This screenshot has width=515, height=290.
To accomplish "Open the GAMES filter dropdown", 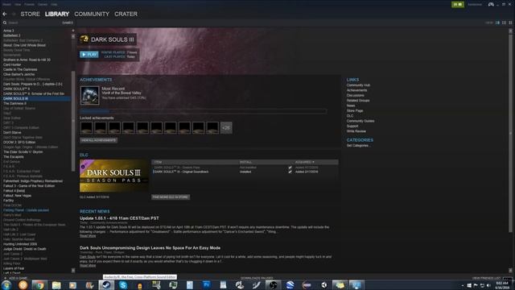I will (68, 23).
